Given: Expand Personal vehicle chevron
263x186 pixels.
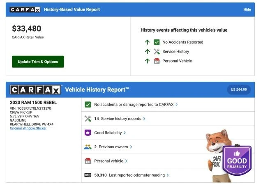Looking at the screenshot, I should 126,161.
